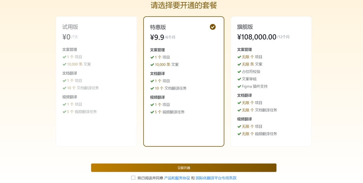Click checkmark beside 10 个 文档翻译任务 in 特惠版
363x183 pixels.
coord(152,89)
